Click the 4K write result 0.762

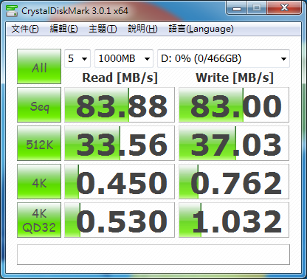234,182
